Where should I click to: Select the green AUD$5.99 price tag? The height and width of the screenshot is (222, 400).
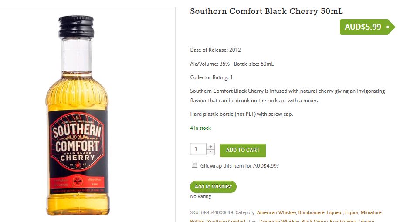367,27
